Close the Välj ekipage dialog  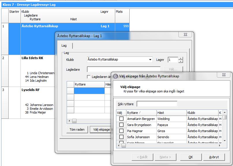coord(224,75)
